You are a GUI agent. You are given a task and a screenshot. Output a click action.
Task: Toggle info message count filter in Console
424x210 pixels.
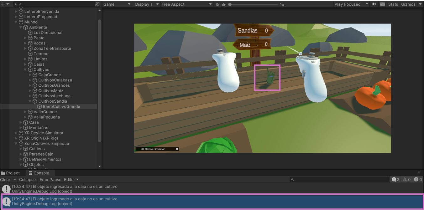coord(395,180)
